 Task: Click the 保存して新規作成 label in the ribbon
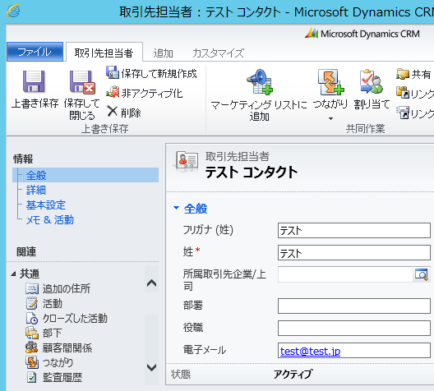(159, 73)
